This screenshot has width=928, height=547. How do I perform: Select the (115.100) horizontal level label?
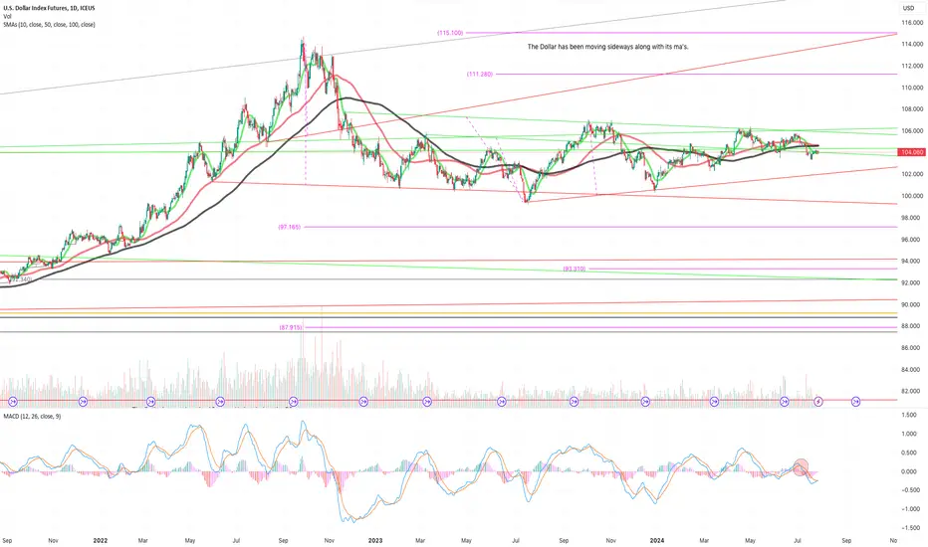[x=450, y=33]
